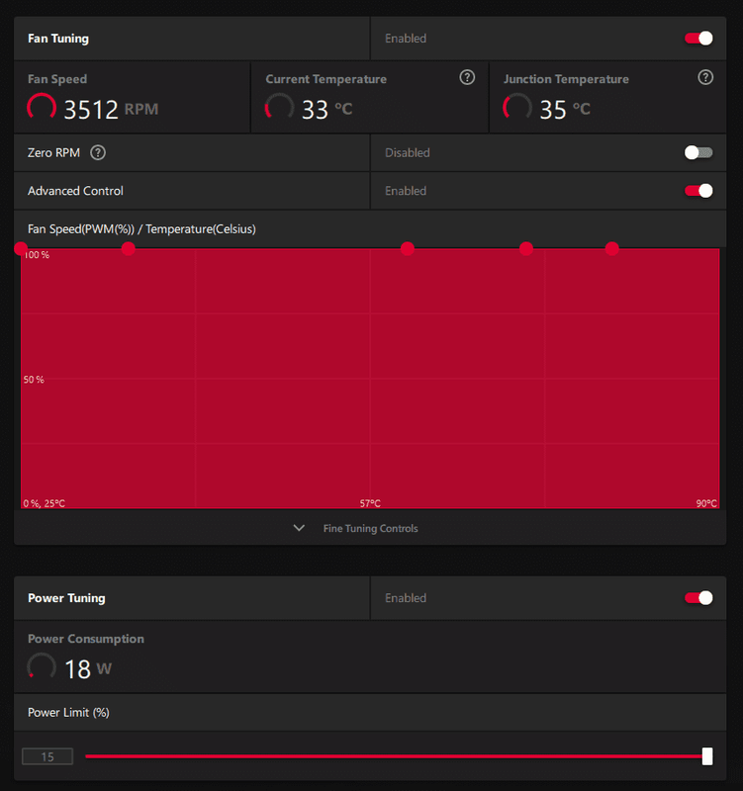Open the Current Temperature help icon

(x=467, y=78)
